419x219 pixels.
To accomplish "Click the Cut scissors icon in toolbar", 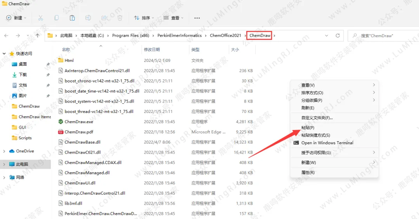I will 40,18.
